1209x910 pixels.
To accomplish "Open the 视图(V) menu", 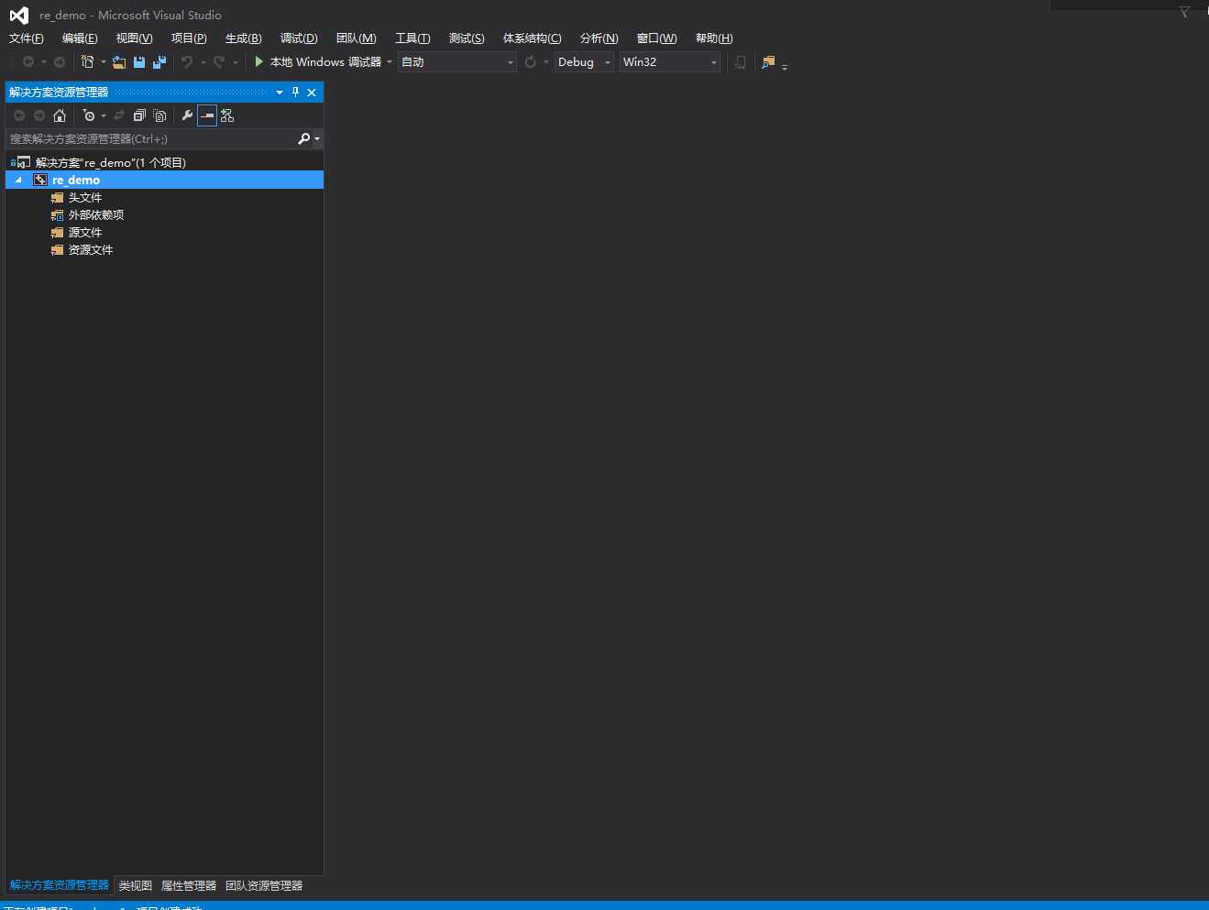I will click(134, 38).
